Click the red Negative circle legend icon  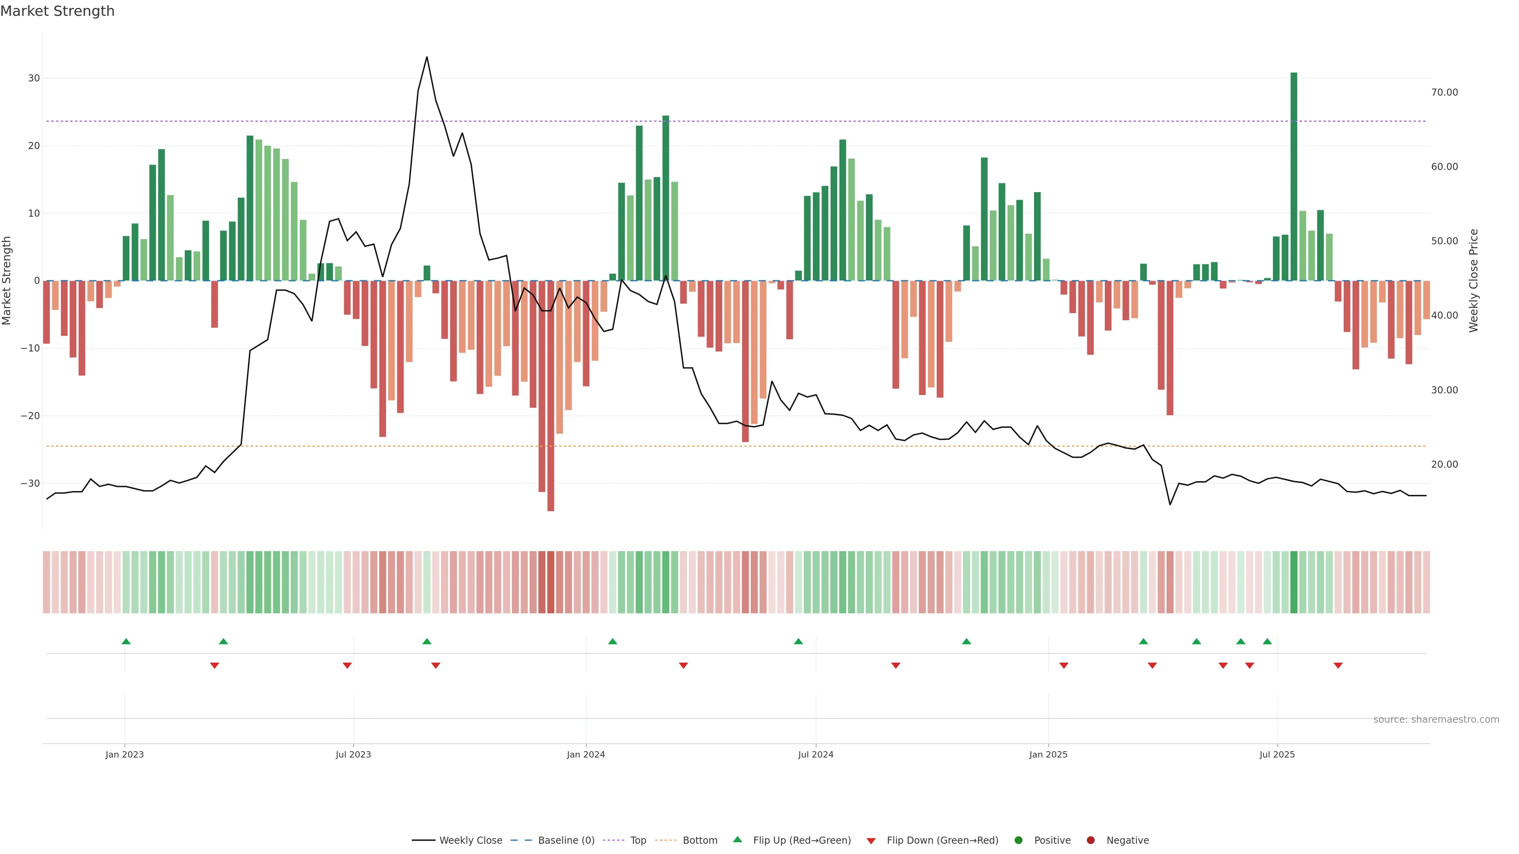(1090, 840)
